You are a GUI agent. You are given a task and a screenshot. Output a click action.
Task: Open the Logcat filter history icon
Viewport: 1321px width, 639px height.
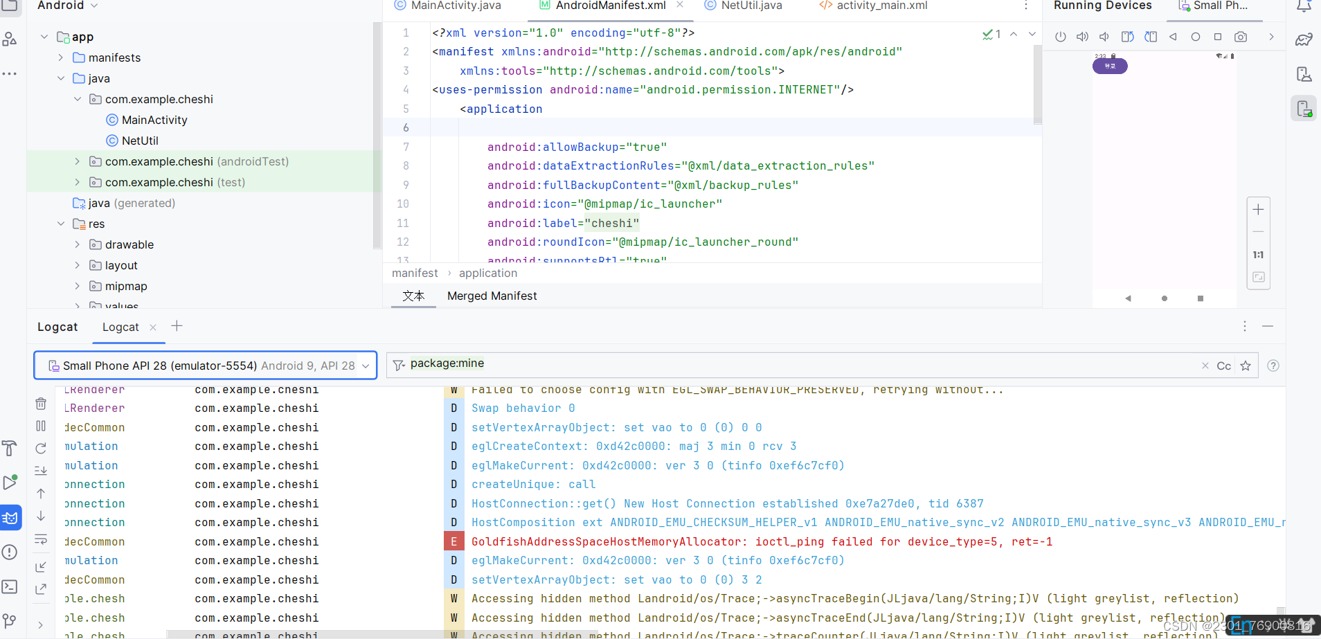tap(399, 365)
